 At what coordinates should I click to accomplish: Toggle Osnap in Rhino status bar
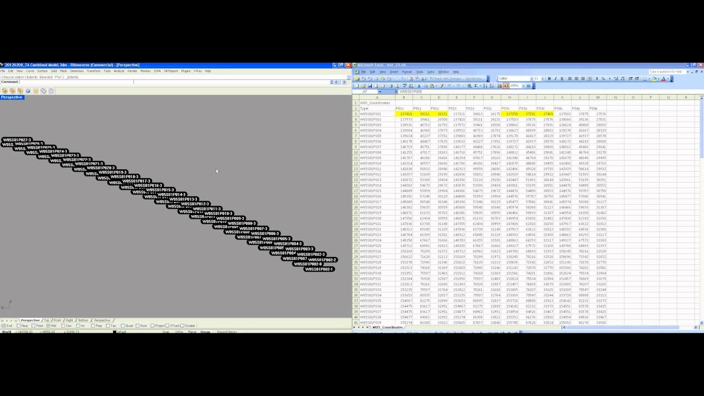click(x=205, y=332)
